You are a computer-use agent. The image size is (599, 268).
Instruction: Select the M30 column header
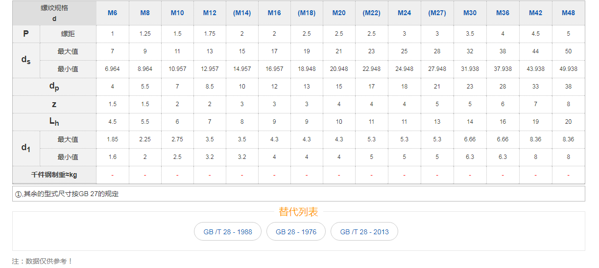(470, 13)
